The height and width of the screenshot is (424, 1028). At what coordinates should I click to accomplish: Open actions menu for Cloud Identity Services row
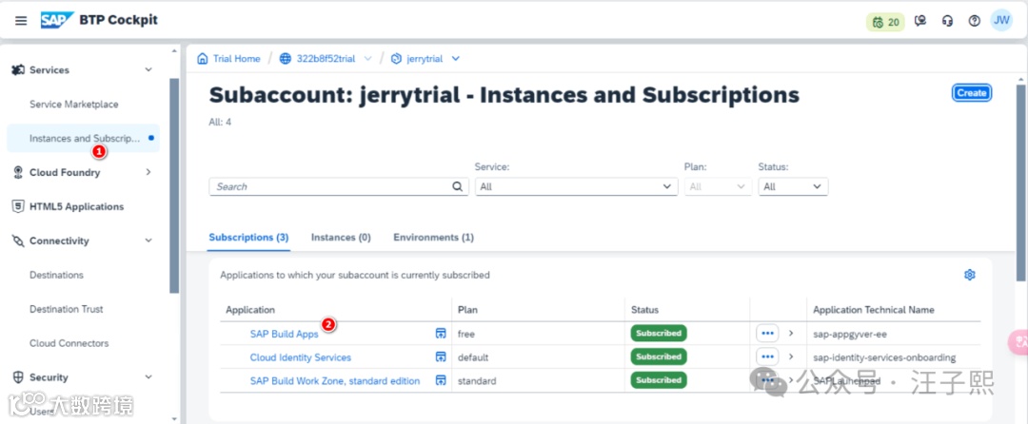tap(767, 357)
